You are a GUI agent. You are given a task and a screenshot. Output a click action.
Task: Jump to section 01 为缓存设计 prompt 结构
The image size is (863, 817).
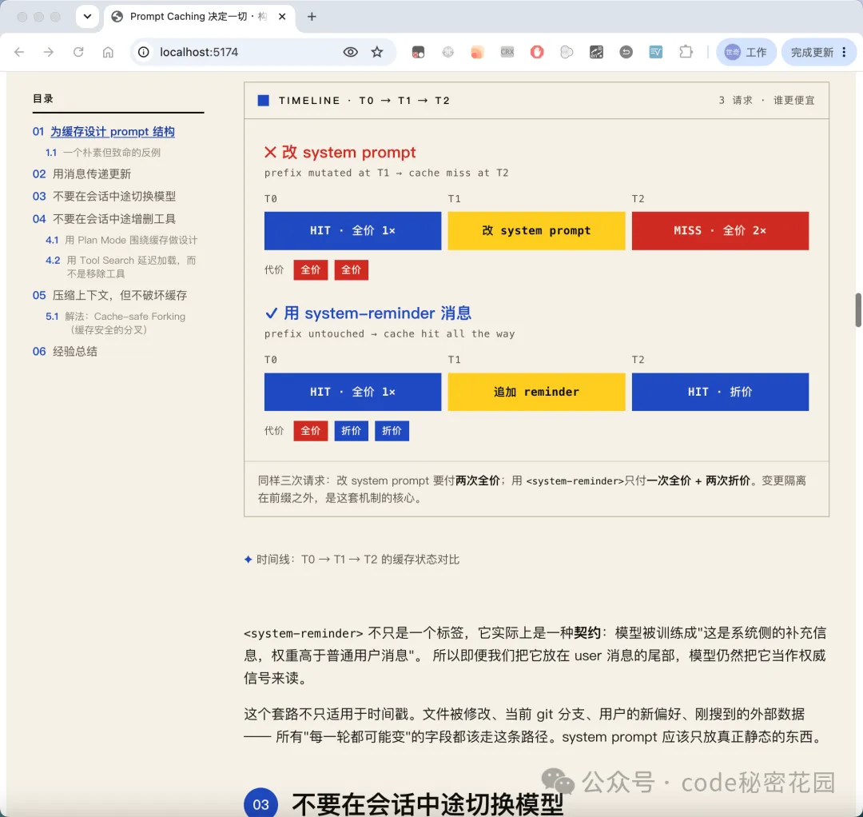pyautogui.click(x=103, y=132)
